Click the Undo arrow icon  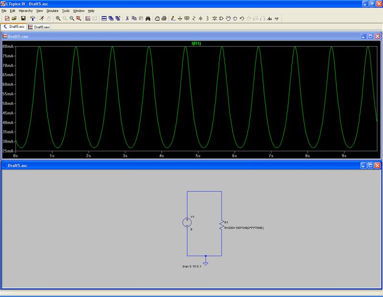click(242, 19)
